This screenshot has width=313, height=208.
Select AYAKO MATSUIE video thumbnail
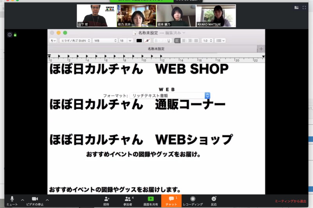pyautogui.click(x=216, y=16)
